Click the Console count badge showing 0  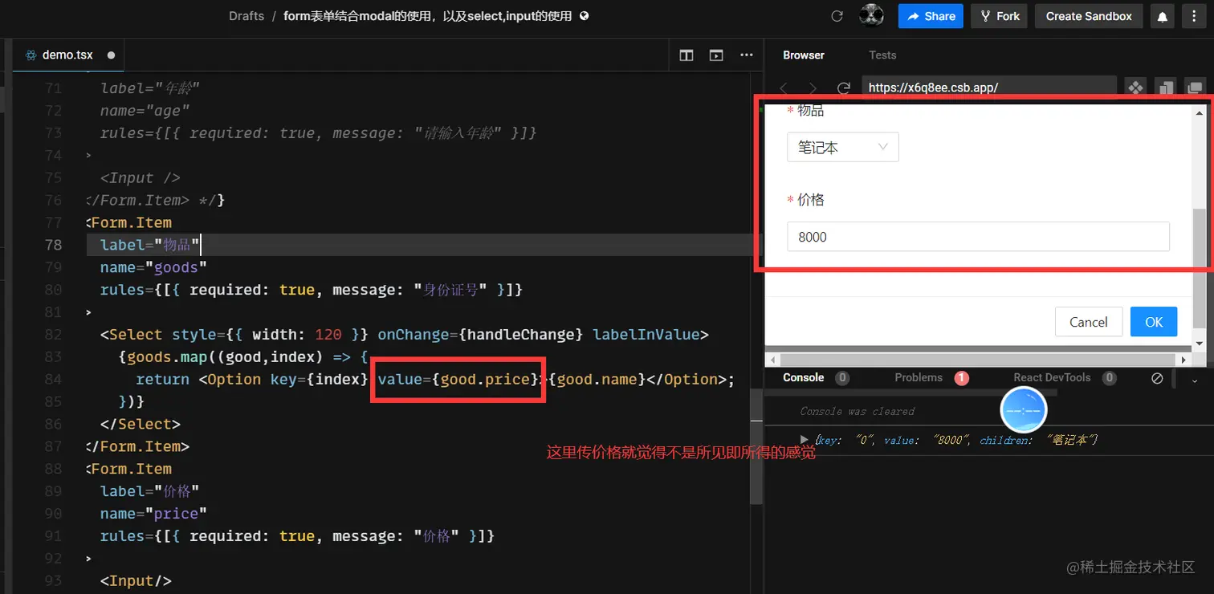tap(842, 378)
